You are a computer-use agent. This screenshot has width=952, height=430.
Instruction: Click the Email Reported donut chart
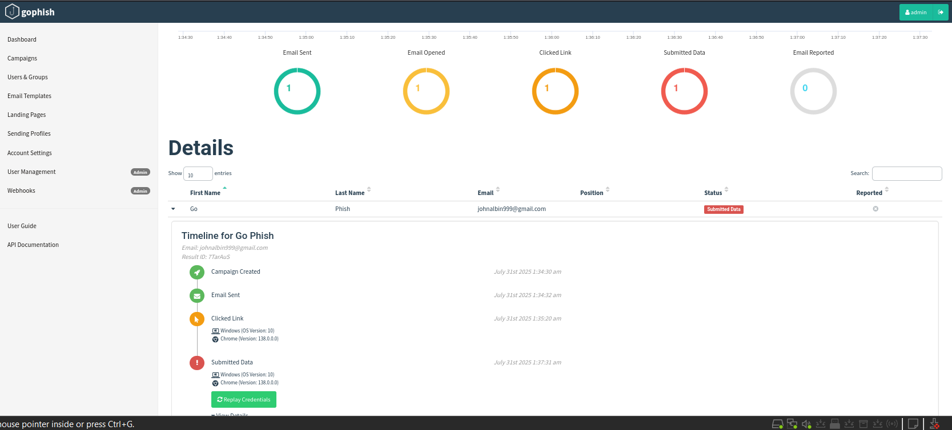point(813,91)
